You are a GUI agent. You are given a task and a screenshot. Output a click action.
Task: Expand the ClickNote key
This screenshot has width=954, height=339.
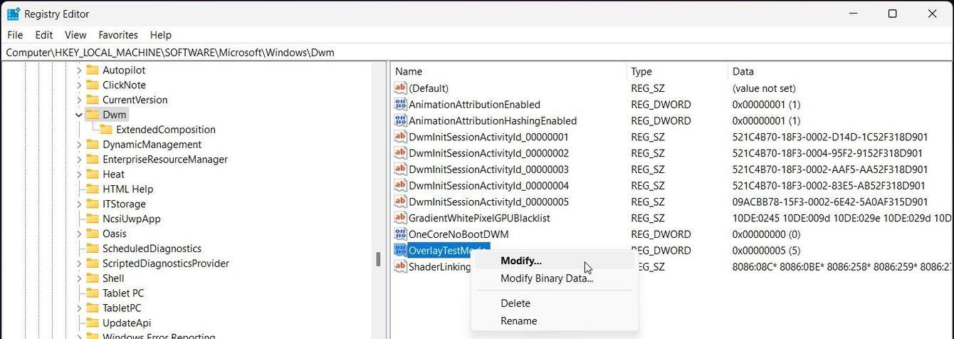(x=78, y=85)
